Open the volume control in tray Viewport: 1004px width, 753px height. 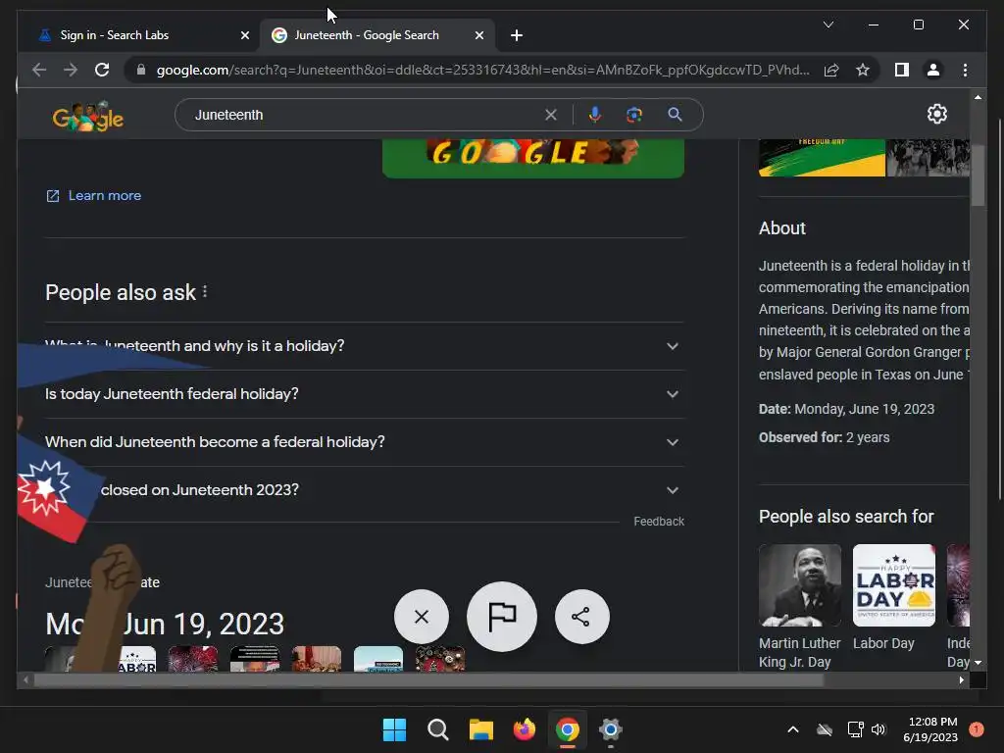pyautogui.click(x=878, y=729)
